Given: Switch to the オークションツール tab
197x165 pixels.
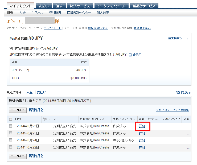Looking at the screenshot, I should 111,6.
